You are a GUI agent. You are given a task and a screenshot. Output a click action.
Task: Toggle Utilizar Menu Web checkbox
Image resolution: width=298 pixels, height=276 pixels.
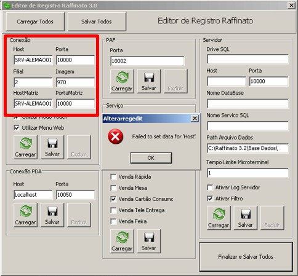[17, 128]
